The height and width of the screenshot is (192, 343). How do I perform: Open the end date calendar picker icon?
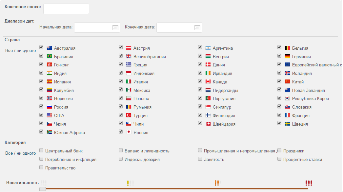click(x=197, y=27)
